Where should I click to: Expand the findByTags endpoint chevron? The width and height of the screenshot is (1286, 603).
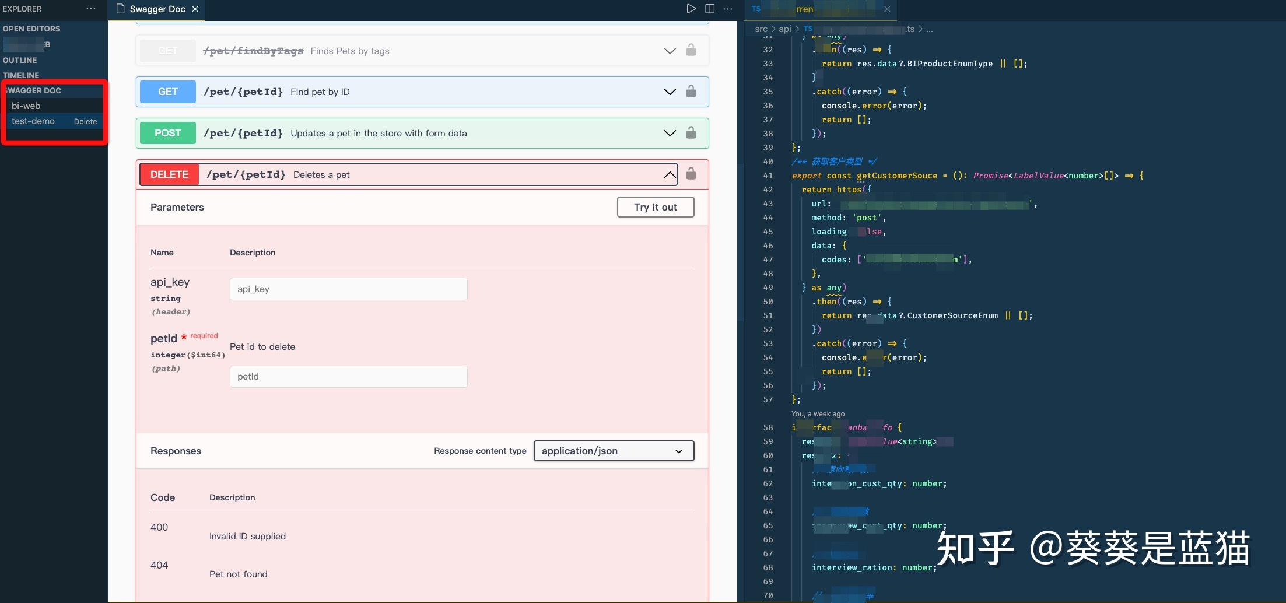670,51
